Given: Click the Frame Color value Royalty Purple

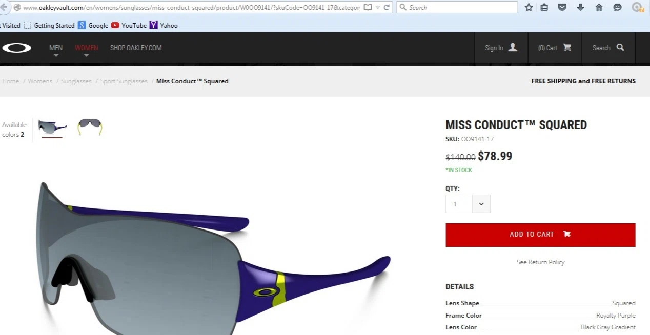Looking at the screenshot, I should 616,316.
